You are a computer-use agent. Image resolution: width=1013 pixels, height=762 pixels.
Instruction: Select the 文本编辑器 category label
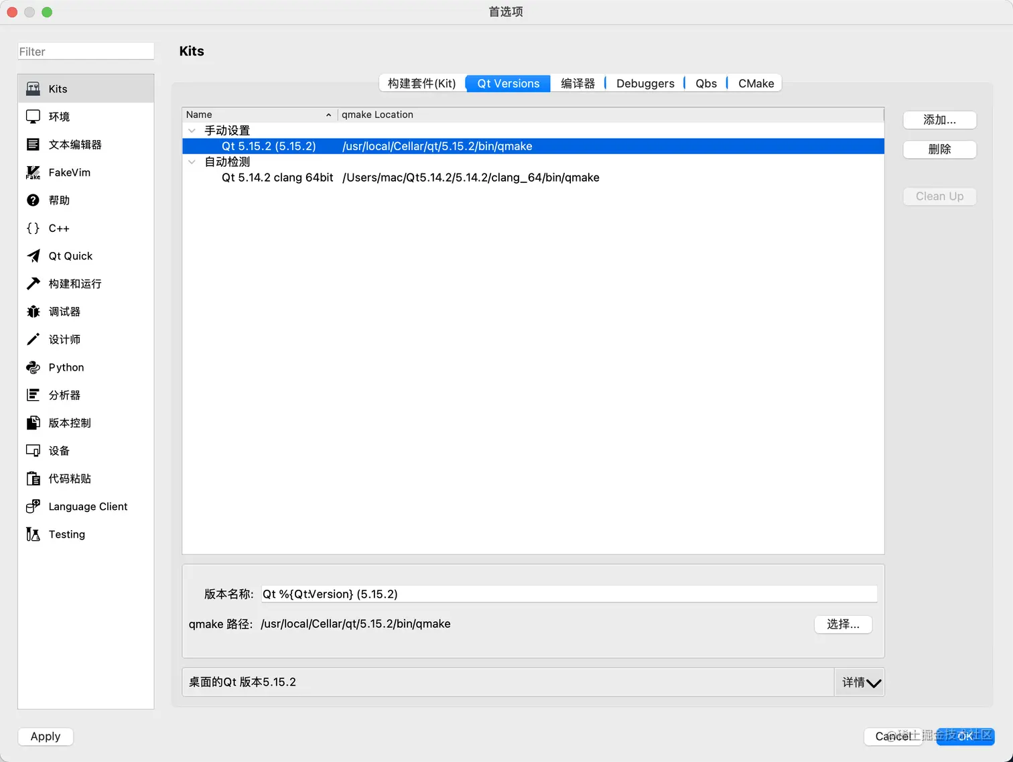click(x=75, y=144)
